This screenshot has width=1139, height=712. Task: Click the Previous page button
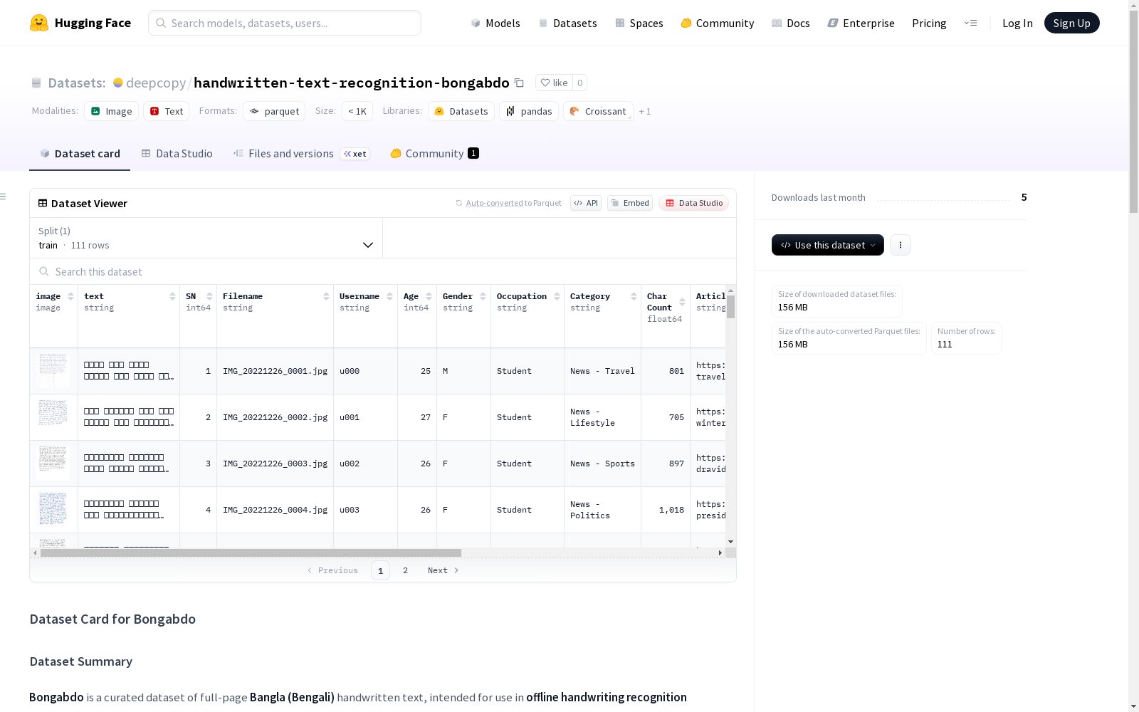(x=332, y=570)
